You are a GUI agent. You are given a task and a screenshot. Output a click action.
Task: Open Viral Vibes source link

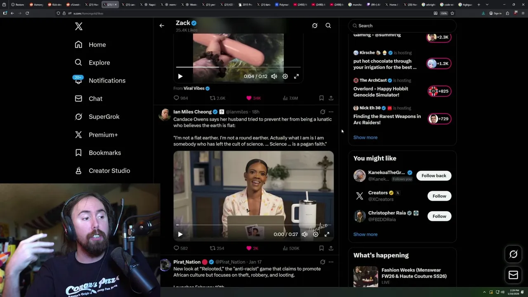[x=197, y=88]
